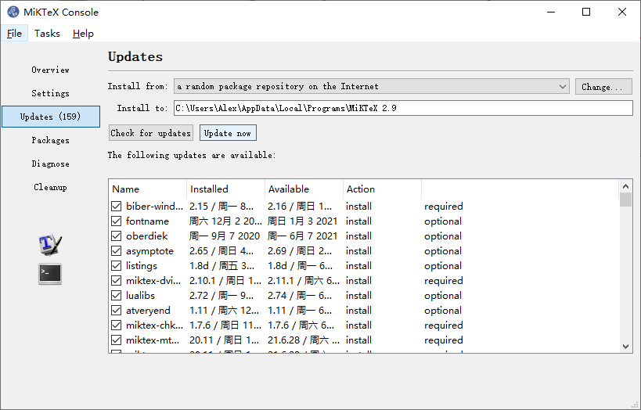641x410 pixels.
Task: Minimize the MiKTeX Console window
Action: pyautogui.click(x=551, y=12)
